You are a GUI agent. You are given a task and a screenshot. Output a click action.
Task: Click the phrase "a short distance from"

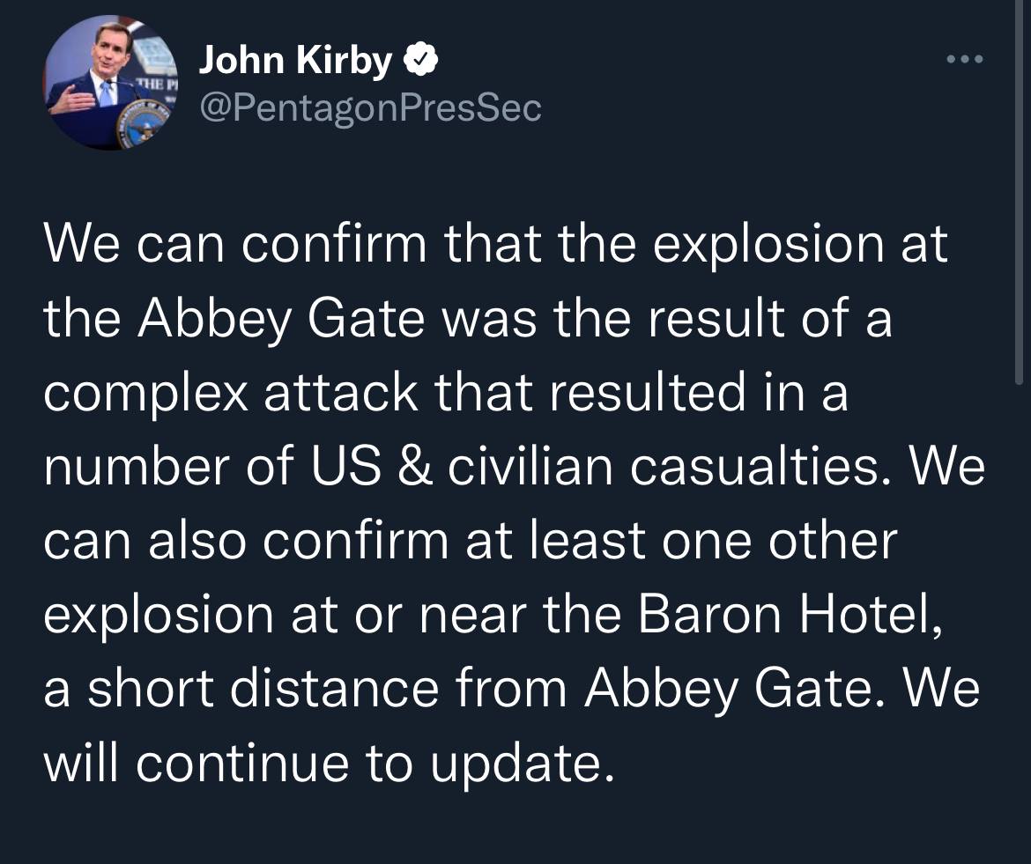306,690
